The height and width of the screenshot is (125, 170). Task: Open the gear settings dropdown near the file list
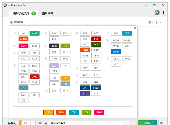pos(151,22)
